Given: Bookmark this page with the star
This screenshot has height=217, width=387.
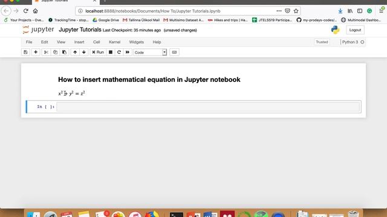Looking at the screenshot, I should [x=296, y=11].
